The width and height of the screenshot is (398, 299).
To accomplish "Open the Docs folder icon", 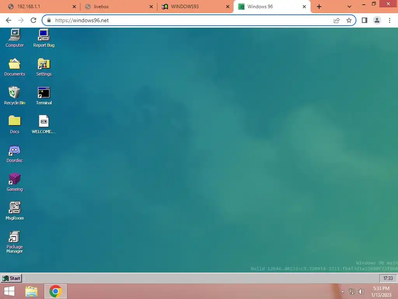I will click(x=14, y=125).
